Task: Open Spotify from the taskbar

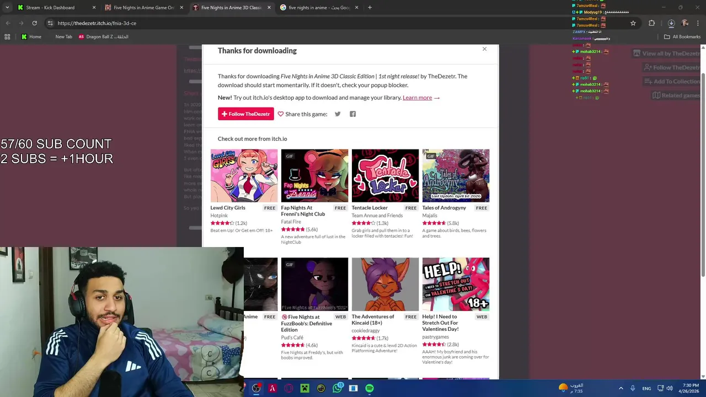Action: pyautogui.click(x=370, y=388)
